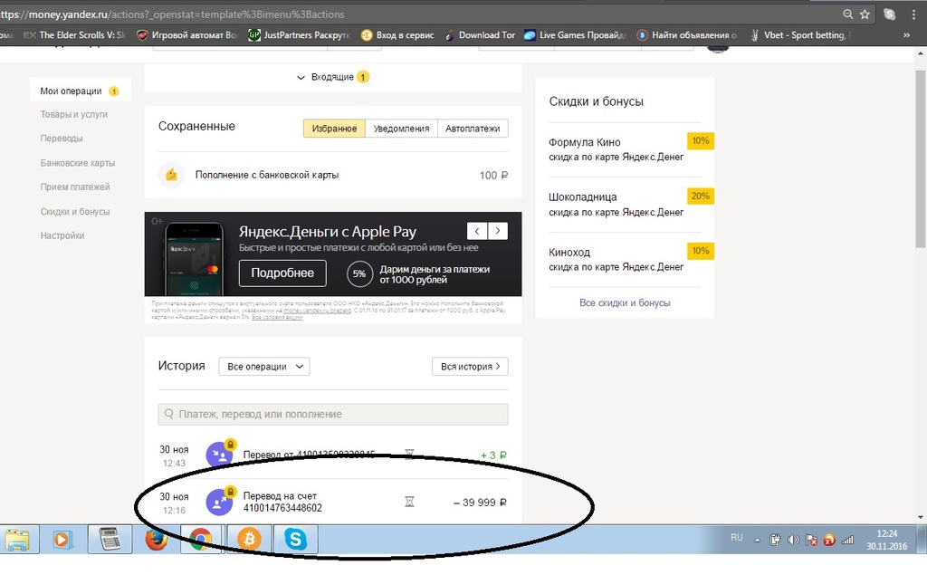Click the Платеж, перевод или пополнение search field
The width and height of the screenshot is (927, 575).
[333, 414]
